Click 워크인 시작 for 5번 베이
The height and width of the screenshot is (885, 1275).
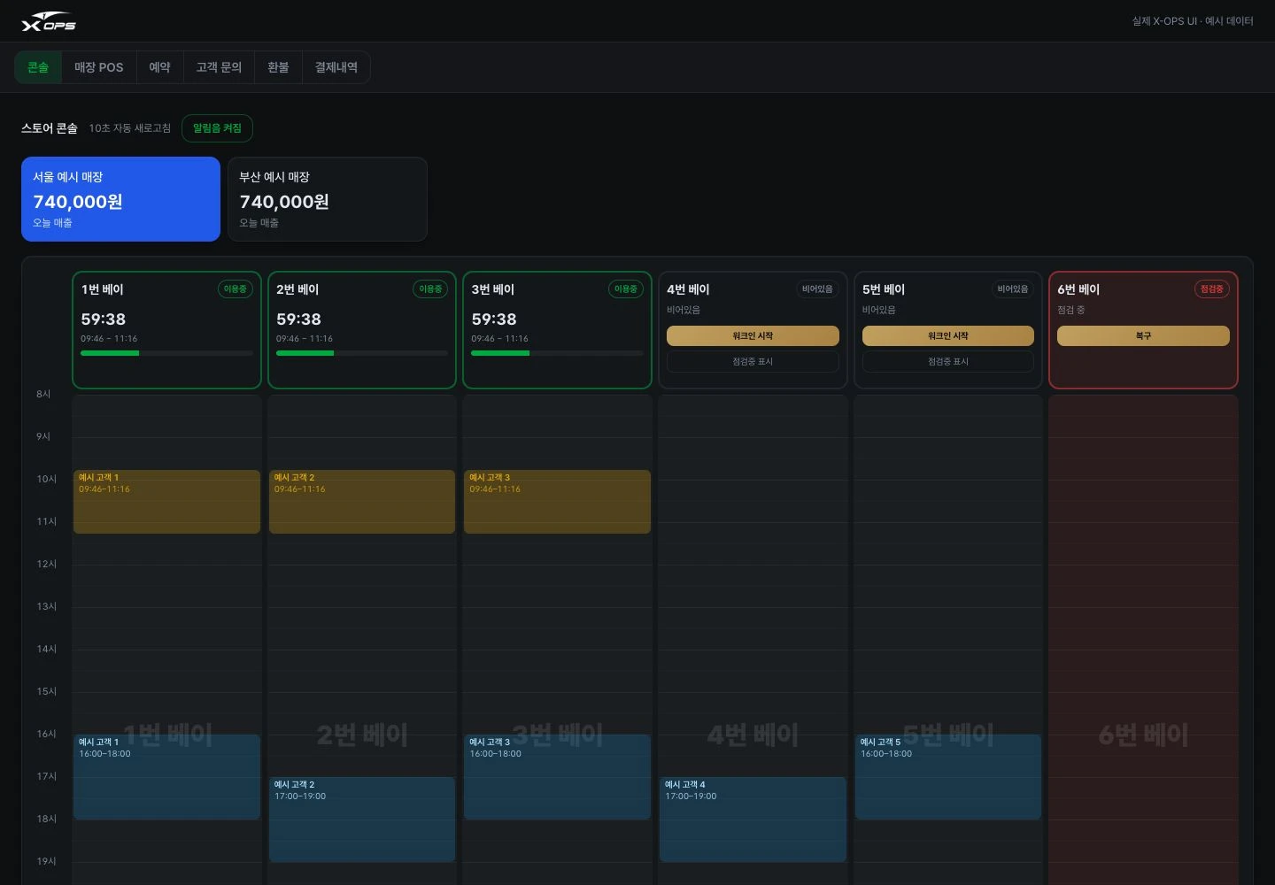coord(948,336)
